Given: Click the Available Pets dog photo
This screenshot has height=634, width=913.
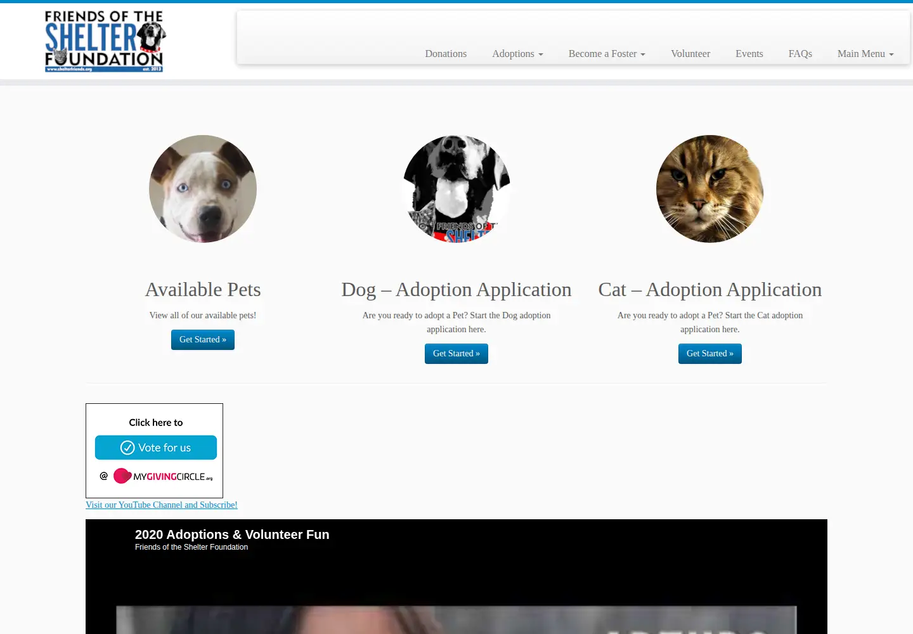Looking at the screenshot, I should pyautogui.click(x=203, y=189).
